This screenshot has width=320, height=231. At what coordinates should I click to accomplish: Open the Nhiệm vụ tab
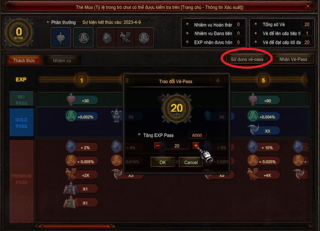[x=62, y=61]
